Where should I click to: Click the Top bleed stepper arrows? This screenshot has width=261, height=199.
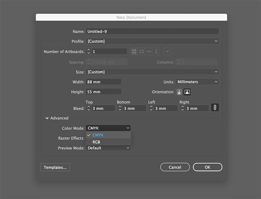(x=88, y=108)
